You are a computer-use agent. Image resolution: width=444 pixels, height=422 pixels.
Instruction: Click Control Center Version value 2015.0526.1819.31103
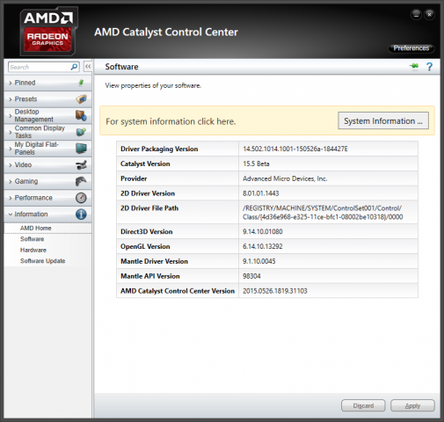pyautogui.click(x=275, y=291)
